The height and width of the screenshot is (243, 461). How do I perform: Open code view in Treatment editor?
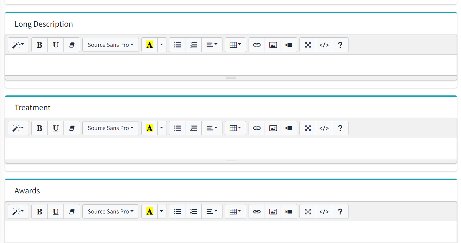[324, 128]
